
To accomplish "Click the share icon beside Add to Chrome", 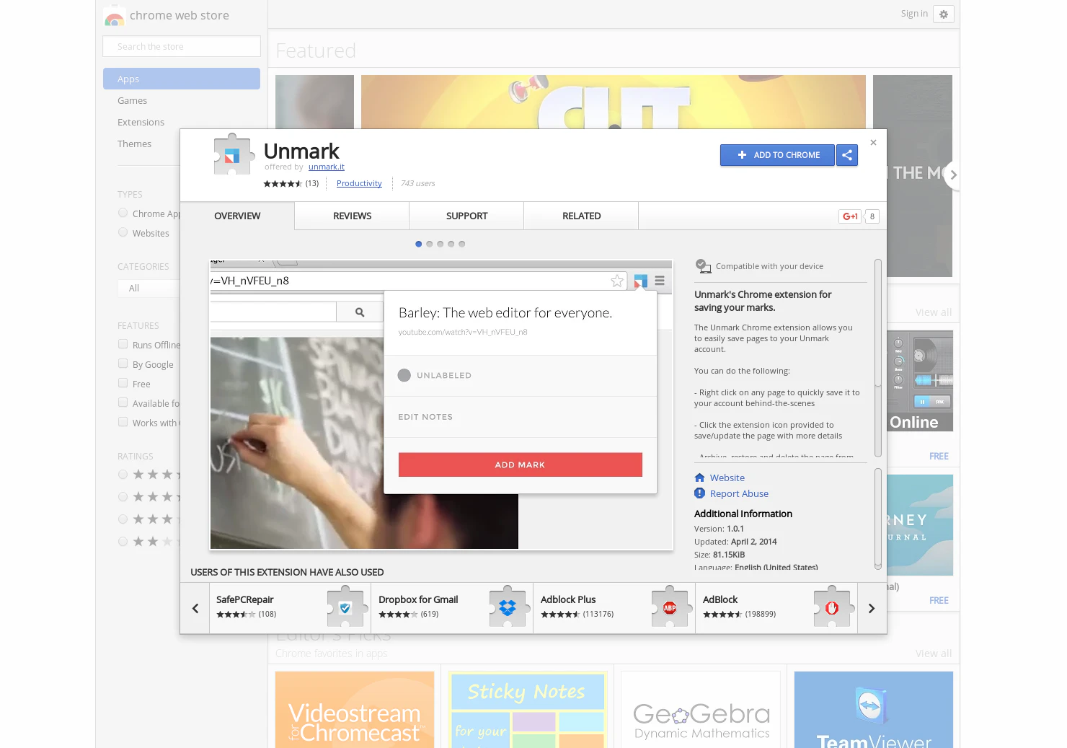I will point(847,155).
